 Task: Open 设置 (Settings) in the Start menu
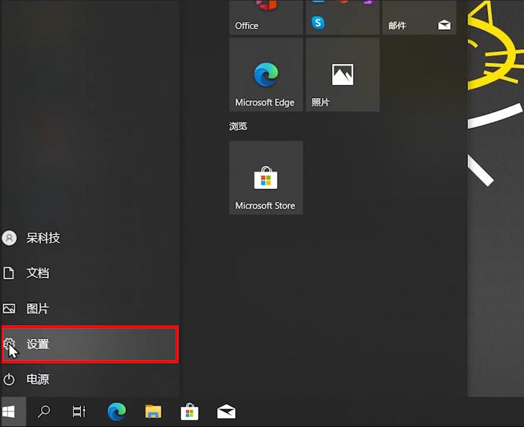(x=89, y=344)
